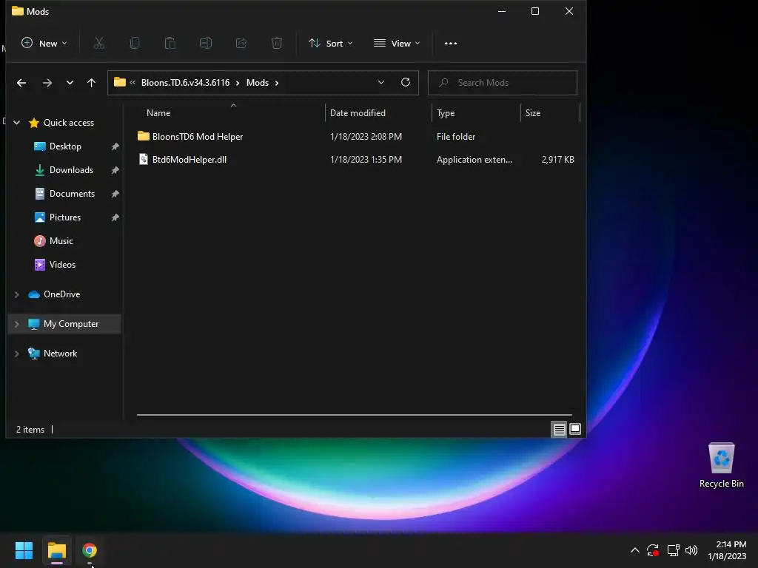Expand the chevron after Mods breadcrumb

[x=277, y=83]
